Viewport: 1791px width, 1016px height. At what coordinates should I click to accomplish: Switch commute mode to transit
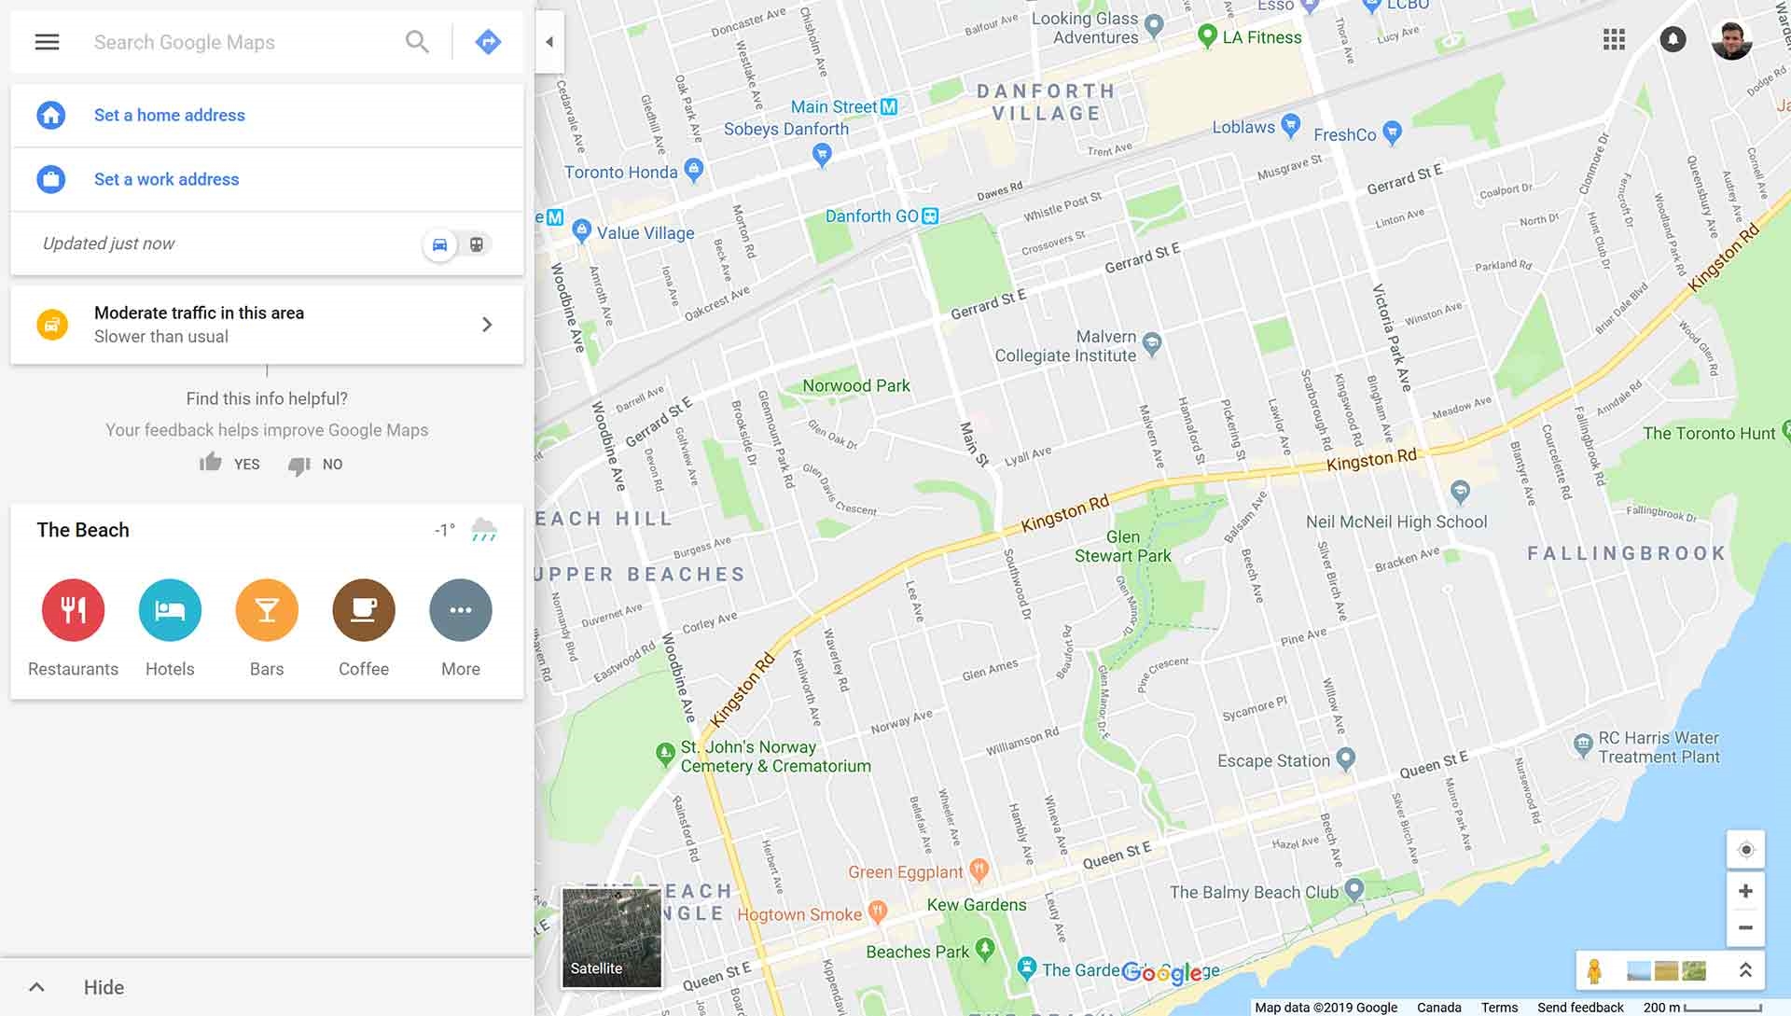[x=477, y=244]
